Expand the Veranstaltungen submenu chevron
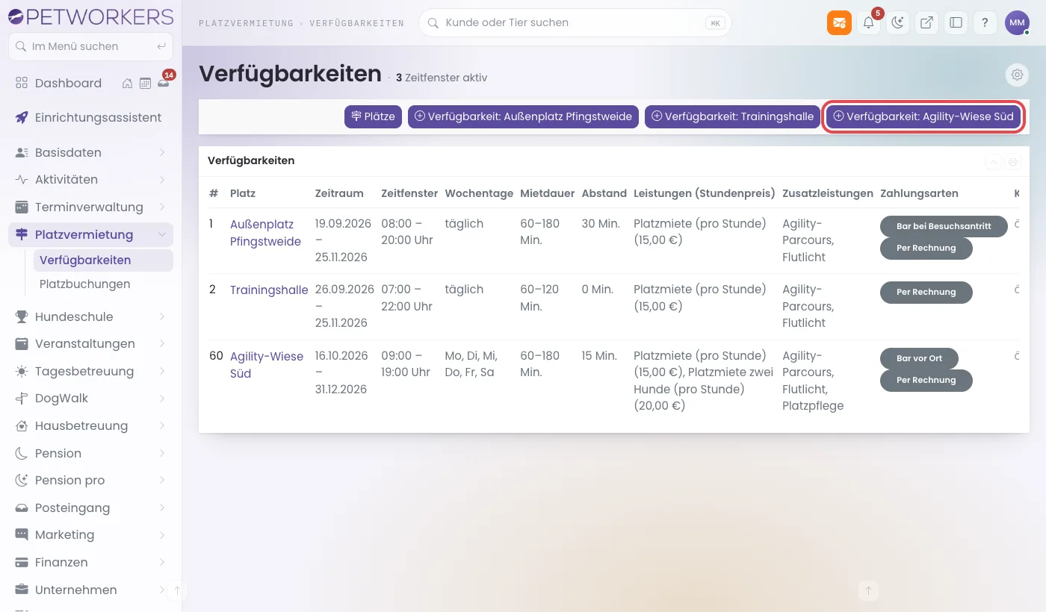 [x=162, y=344]
